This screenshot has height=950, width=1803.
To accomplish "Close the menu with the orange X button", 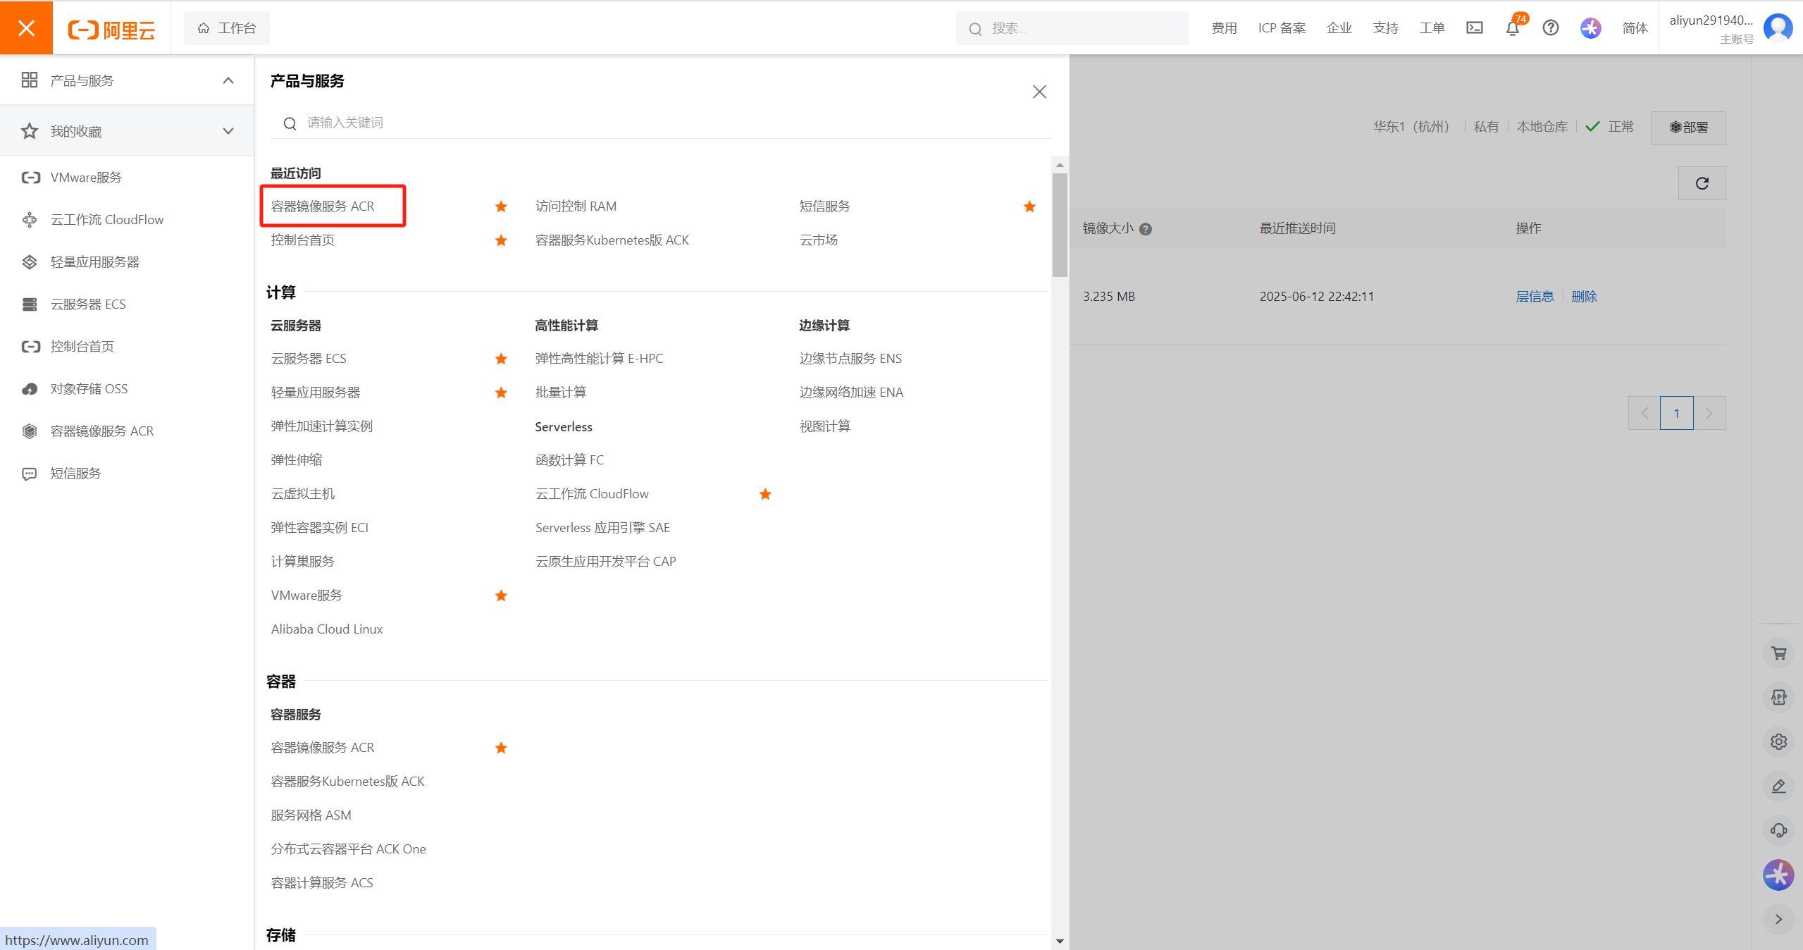I will (x=26, y=28).
